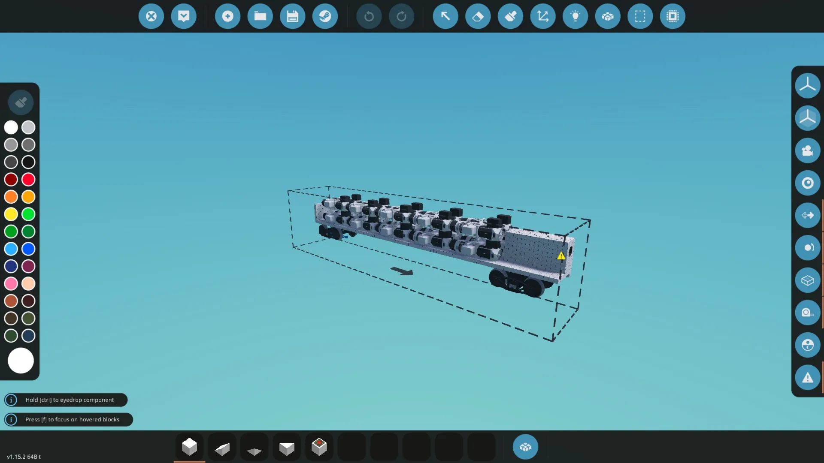Click the dashed selection box tool
Screen dimensions: 824x463
click(x=640, y=16)
